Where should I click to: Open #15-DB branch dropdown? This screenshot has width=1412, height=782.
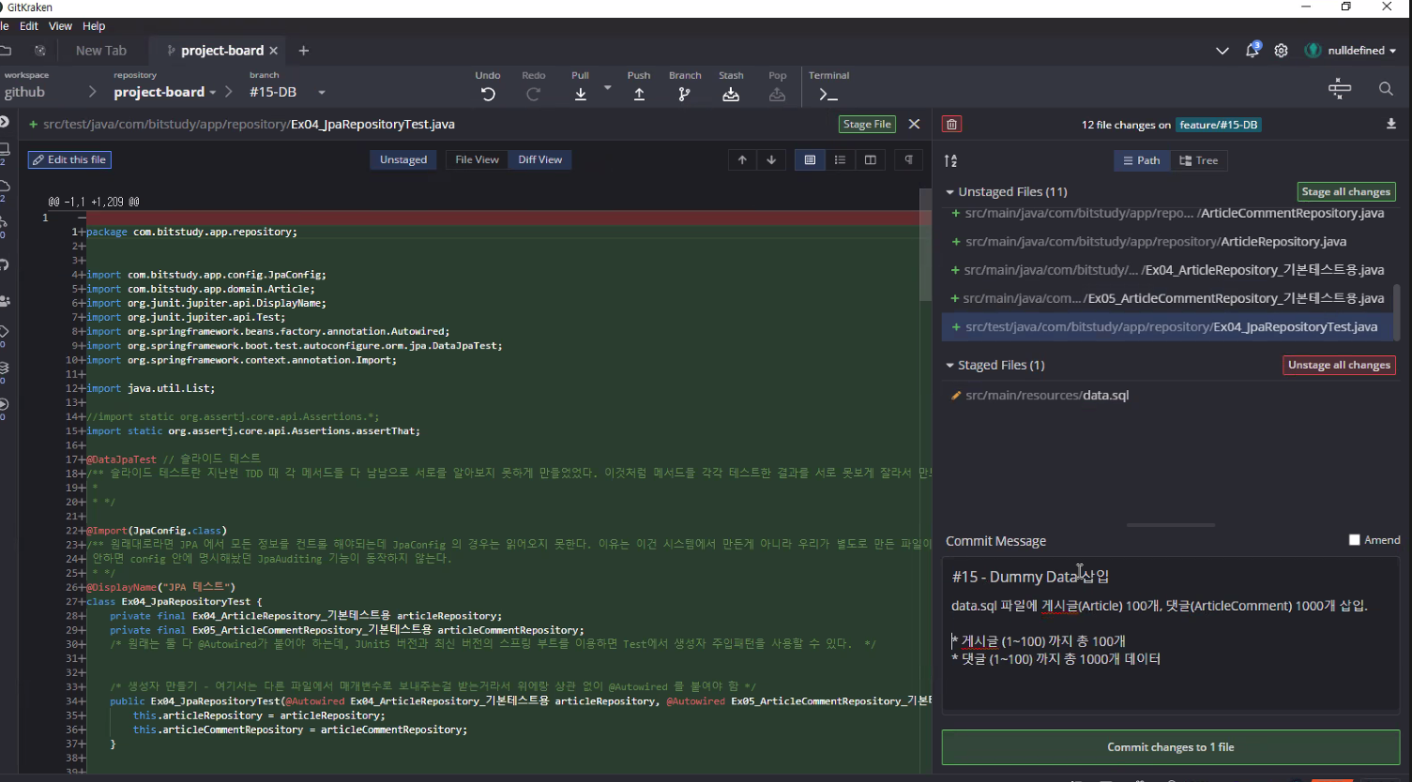click(x=287, y=92)
